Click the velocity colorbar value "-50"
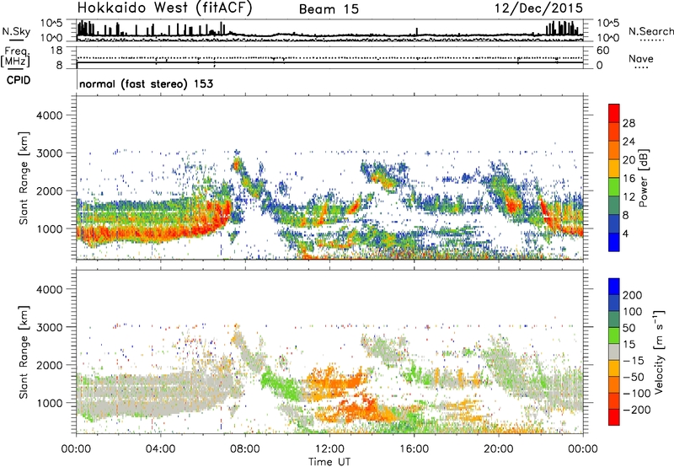 point(634,377)
